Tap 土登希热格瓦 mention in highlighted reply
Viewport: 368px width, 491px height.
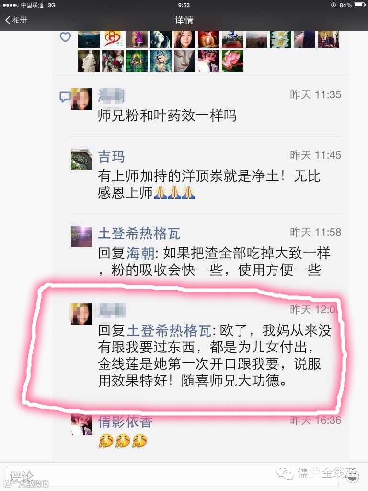click(169, 331)
